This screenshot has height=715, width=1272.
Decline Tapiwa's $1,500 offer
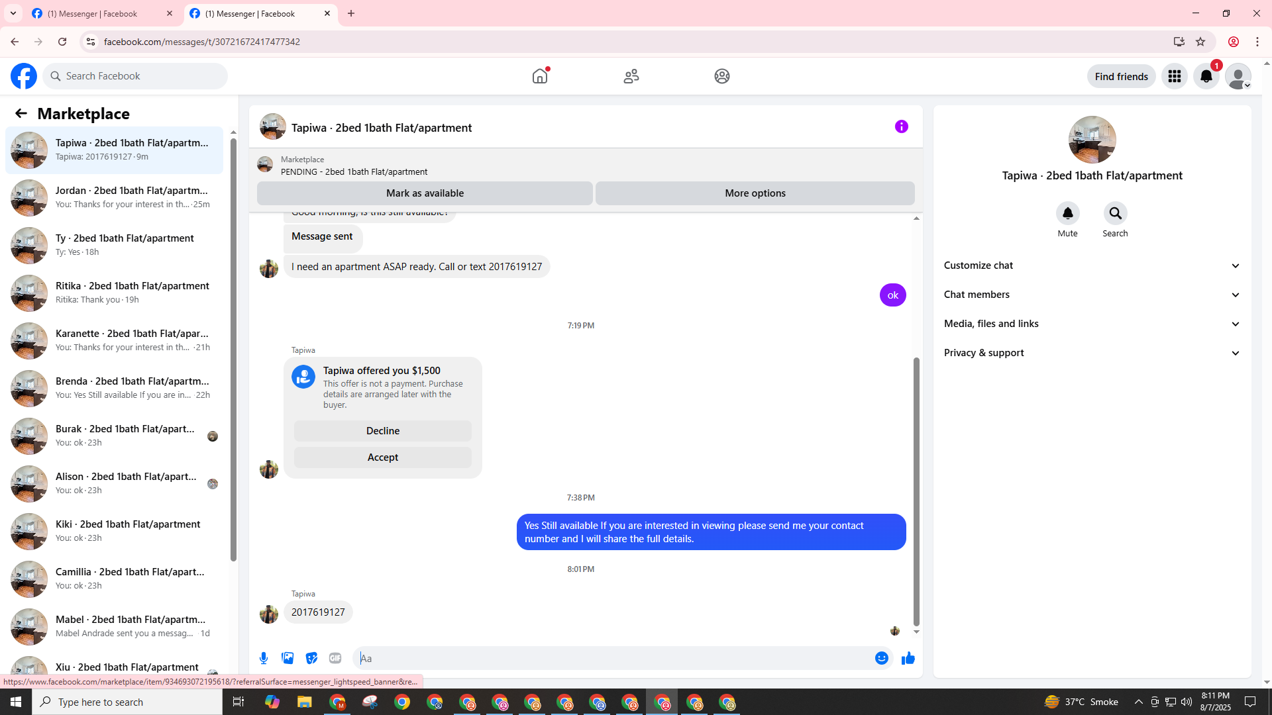(x=383, y=431)
